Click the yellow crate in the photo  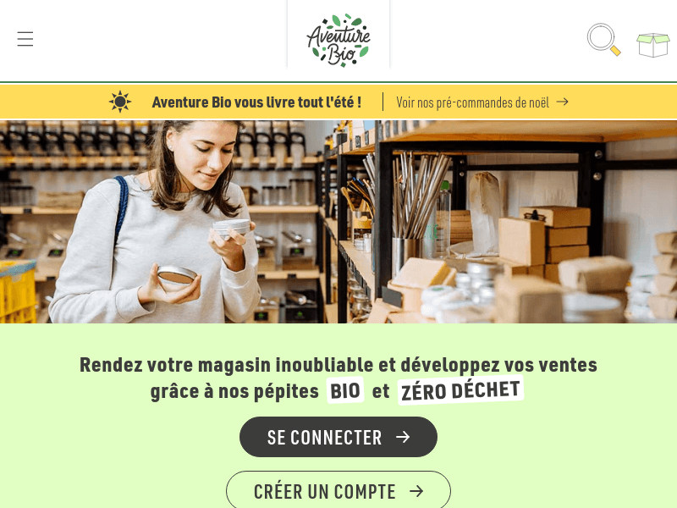[18, 291]
